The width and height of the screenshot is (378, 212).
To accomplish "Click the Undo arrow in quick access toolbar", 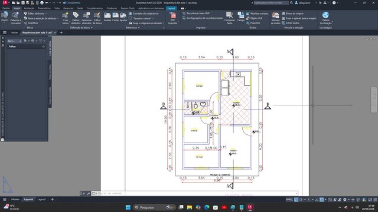I will [47, 2].
